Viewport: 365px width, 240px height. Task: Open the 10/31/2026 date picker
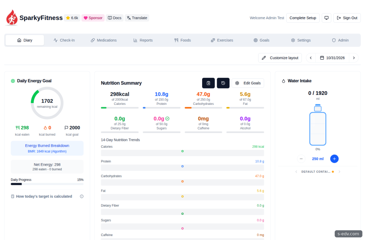(332, 58)
